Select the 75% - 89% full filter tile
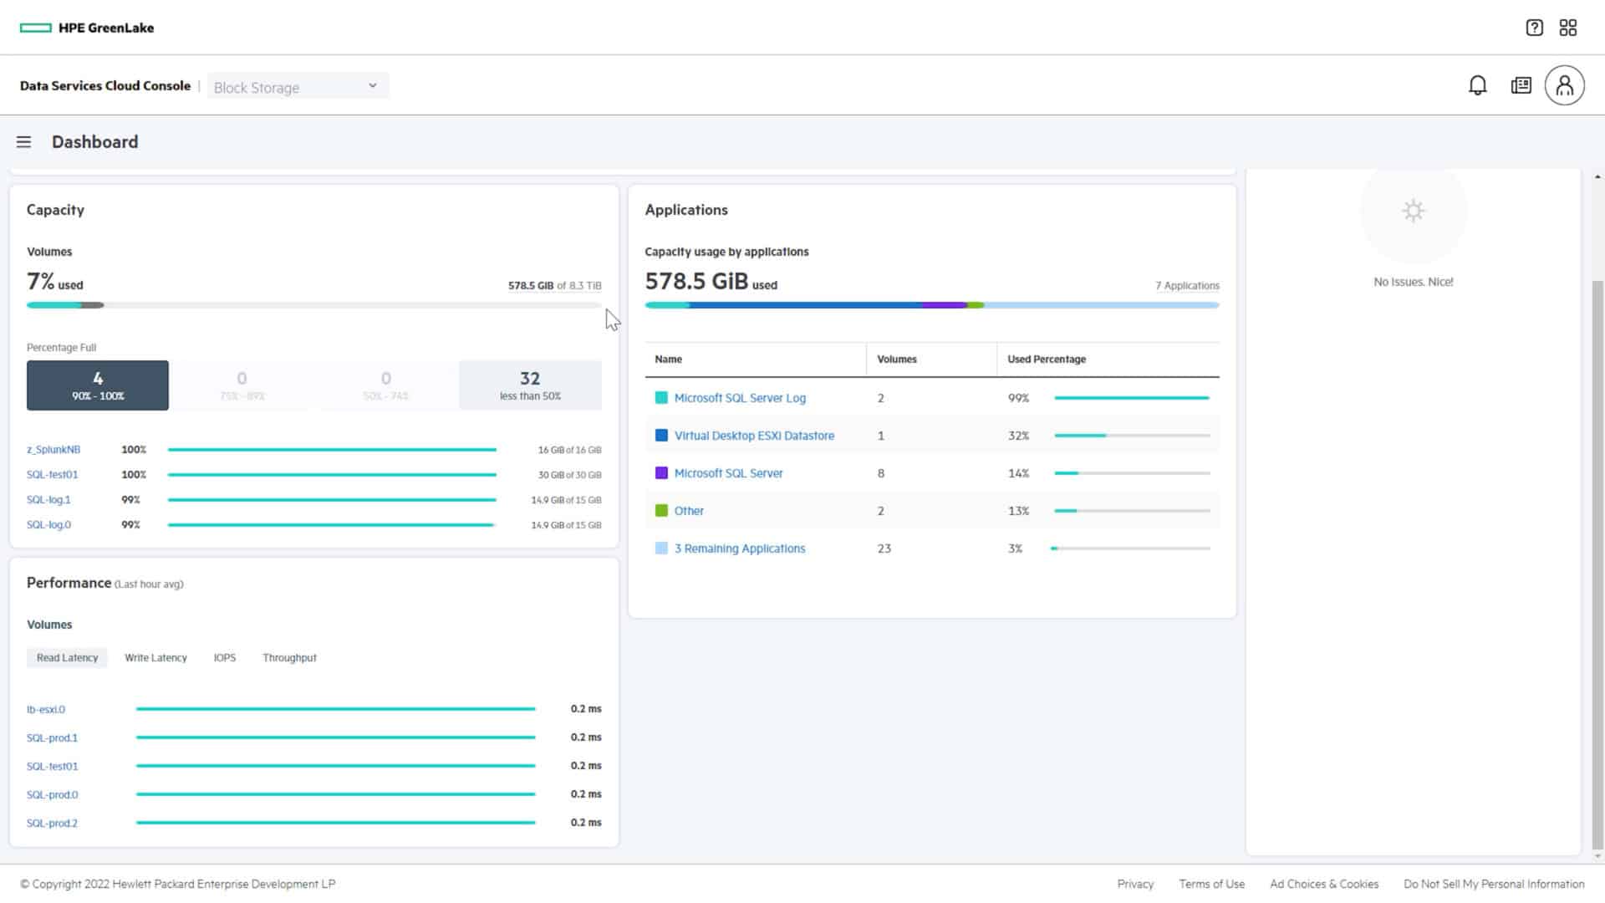1605x903 pixels. pyautogui.click(x=242, y=385)
